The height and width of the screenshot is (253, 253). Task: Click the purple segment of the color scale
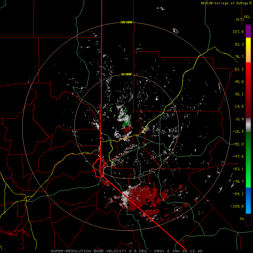(x=248, y=31)
